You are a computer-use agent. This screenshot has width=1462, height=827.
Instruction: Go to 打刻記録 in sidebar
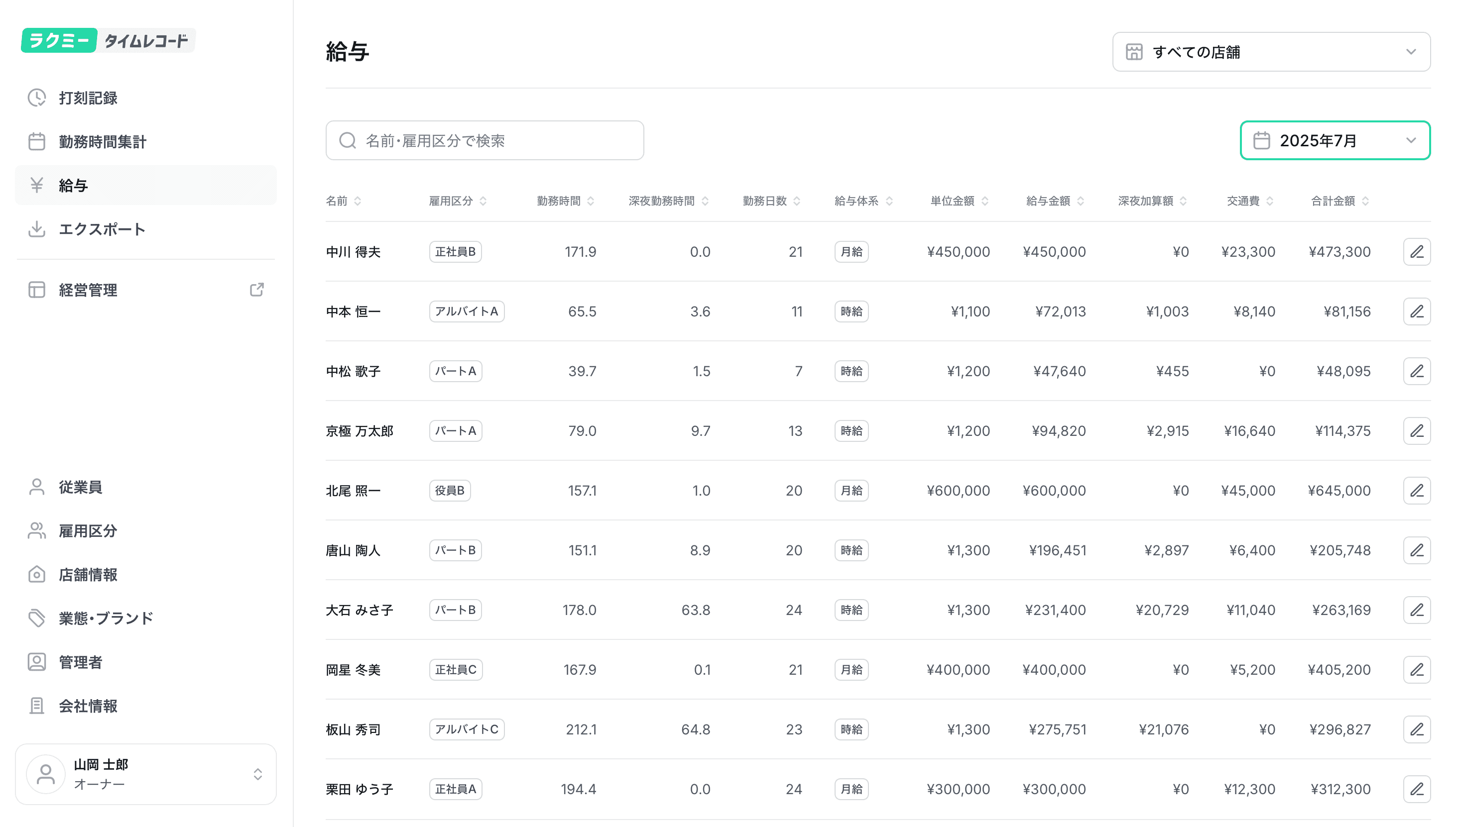[x=88, y=98]
